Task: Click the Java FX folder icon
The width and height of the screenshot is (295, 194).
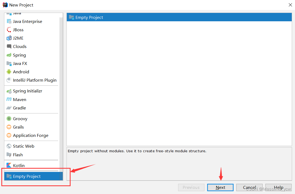Action: (9, 64)
